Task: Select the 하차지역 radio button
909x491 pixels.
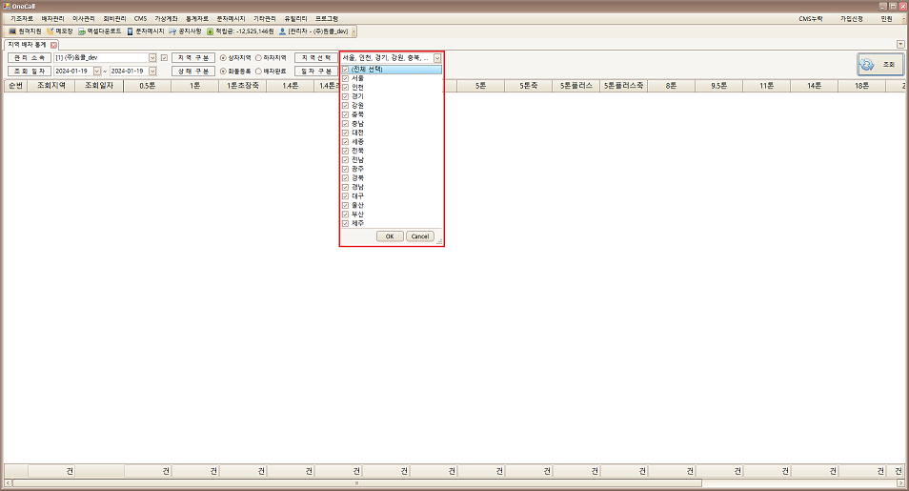Action: [258, 58]
